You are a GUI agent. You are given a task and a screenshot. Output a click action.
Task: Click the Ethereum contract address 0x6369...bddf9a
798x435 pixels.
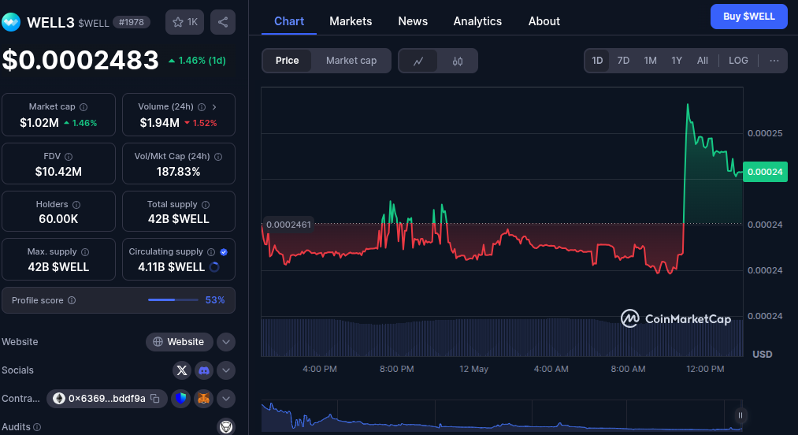pyautogui.click(x=106, y=398)
